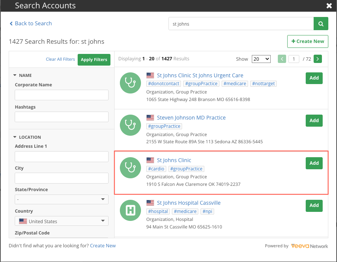The height and width of the screenshot is (262, 337).
Task: Click the Create New button with plus icon
Action: (x=308, y=41)
